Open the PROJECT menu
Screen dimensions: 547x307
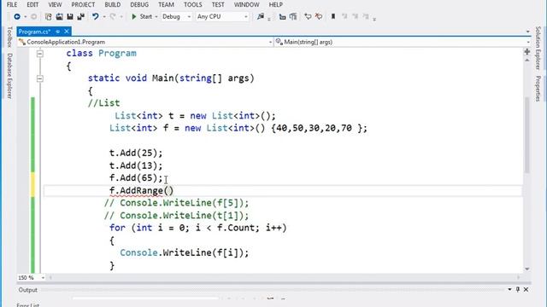point(83,4)
